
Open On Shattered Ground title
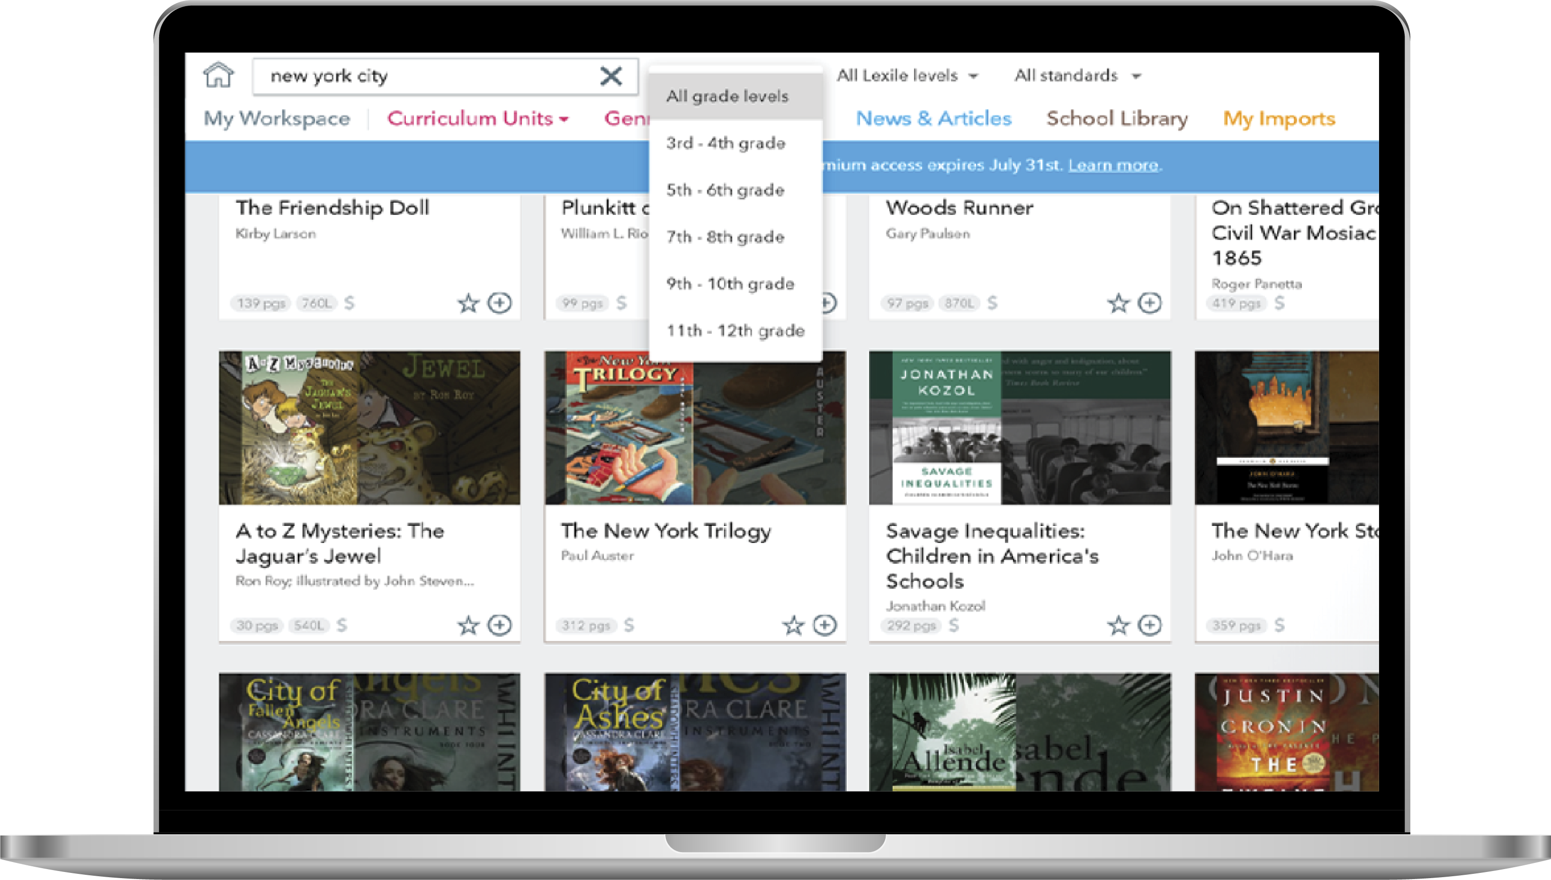tap(1295, 233)
